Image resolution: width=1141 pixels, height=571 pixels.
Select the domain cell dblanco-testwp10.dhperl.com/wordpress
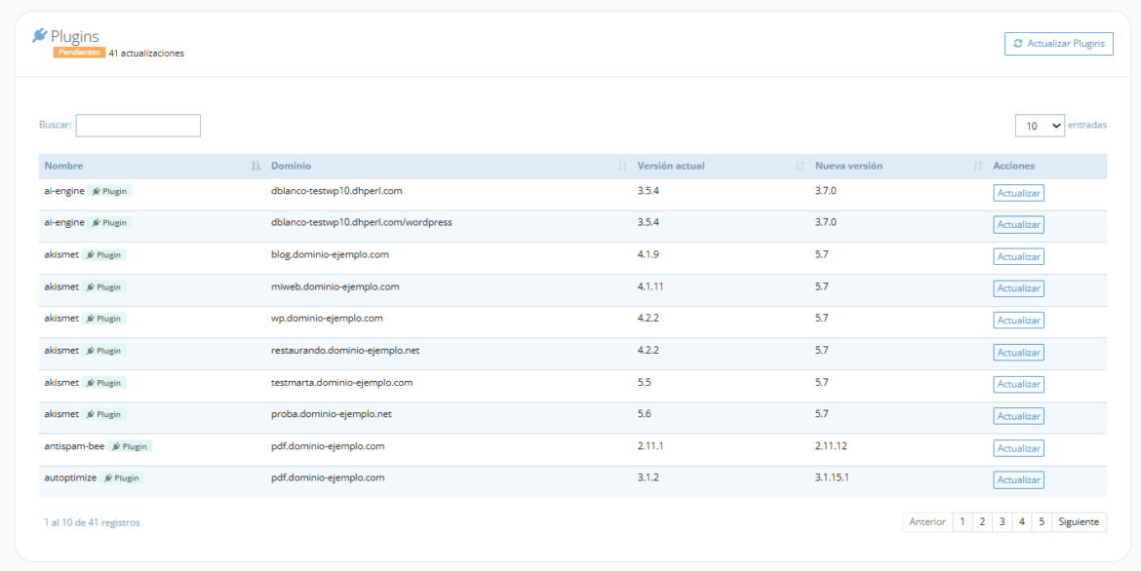[x=362, y=222]
